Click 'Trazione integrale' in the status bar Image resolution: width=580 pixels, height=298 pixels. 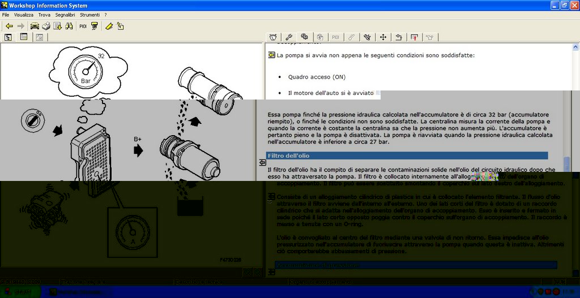coord(83,282)
